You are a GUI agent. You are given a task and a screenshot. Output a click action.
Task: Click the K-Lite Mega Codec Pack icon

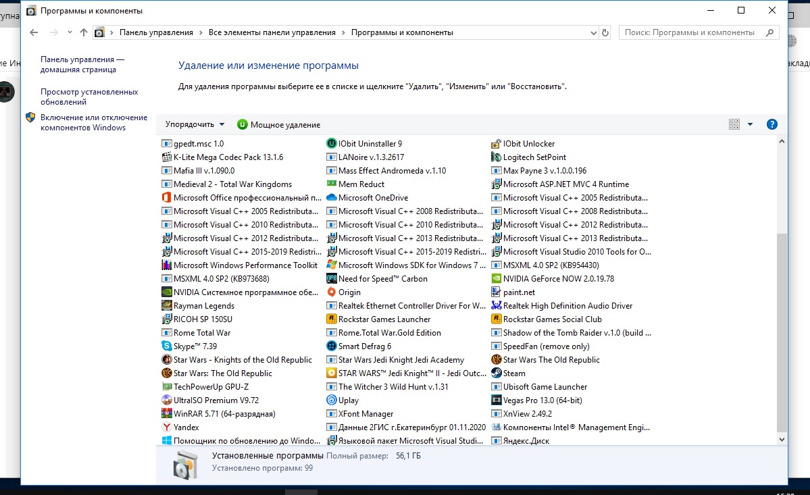coord(166,157)
